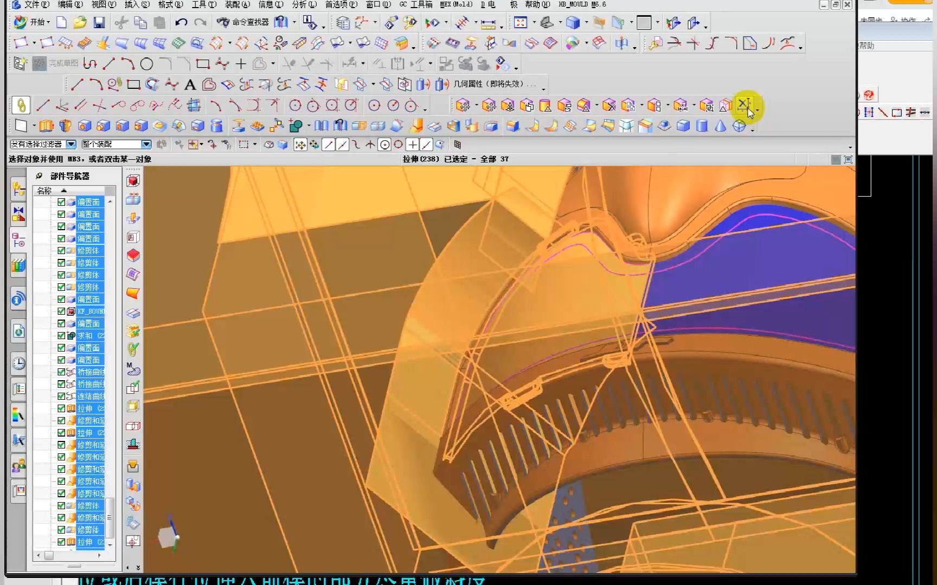The width and height of the screenshot is (937, 585).
Task: Open a file with the folder icon
Action: (80, 22)
